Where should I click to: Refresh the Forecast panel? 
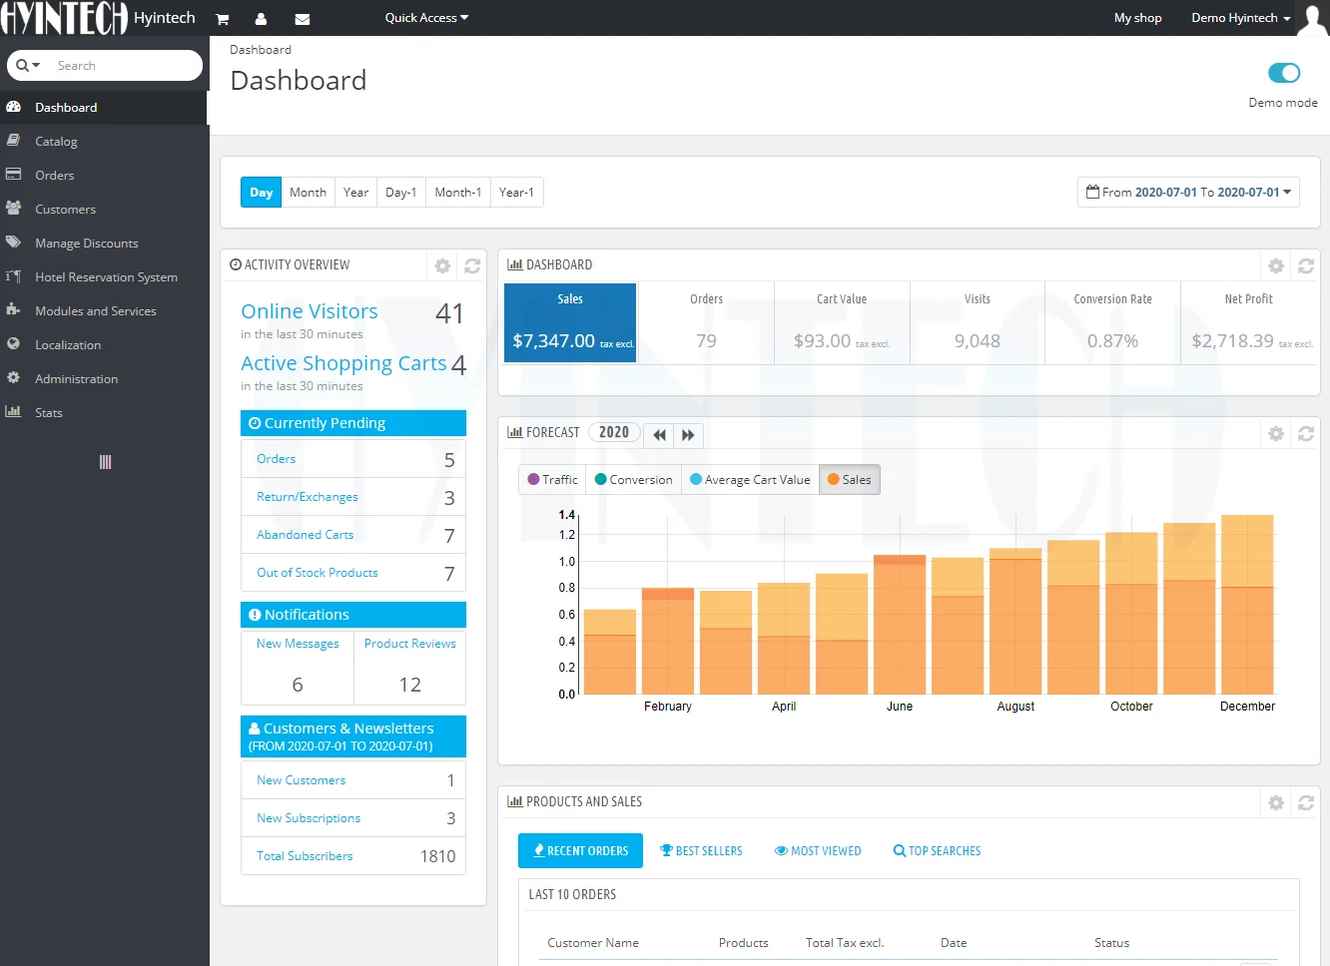click(x=1305, y=434)
